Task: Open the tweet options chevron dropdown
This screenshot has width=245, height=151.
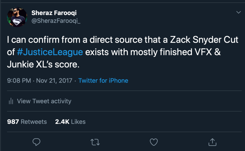Action: click(238, 12)
